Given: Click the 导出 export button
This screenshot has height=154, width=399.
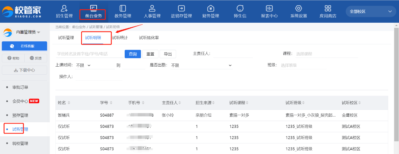Looking at the screenshot, I should pyautogui.click(x=168, y=54).
